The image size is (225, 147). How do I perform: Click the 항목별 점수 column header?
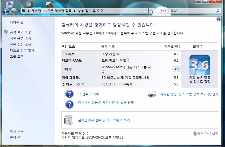[173, 47]
